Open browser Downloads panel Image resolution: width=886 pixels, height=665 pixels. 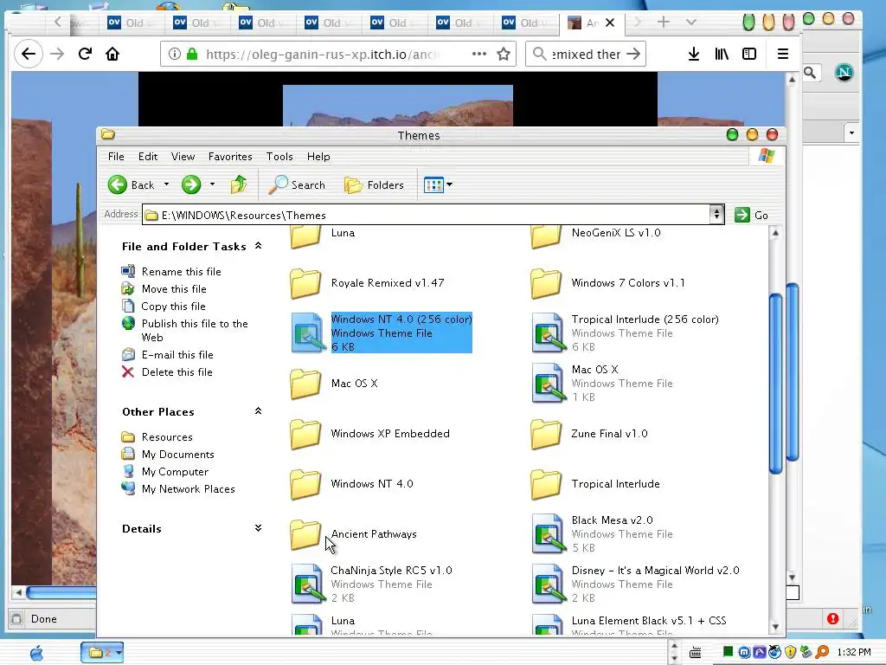694,55
